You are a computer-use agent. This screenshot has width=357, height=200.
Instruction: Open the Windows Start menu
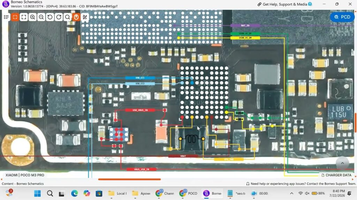[37, 193]
